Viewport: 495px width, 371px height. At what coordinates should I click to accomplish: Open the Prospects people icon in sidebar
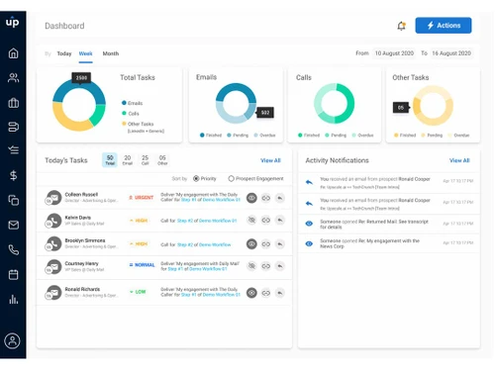[13, 78]
